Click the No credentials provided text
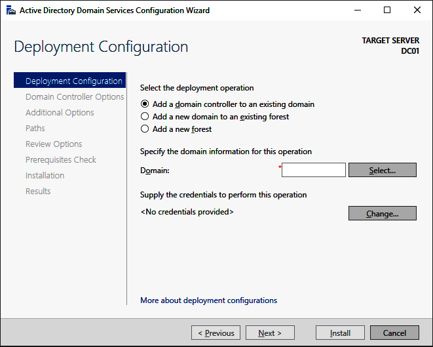The image size is (433, 347). click(187, 212)
